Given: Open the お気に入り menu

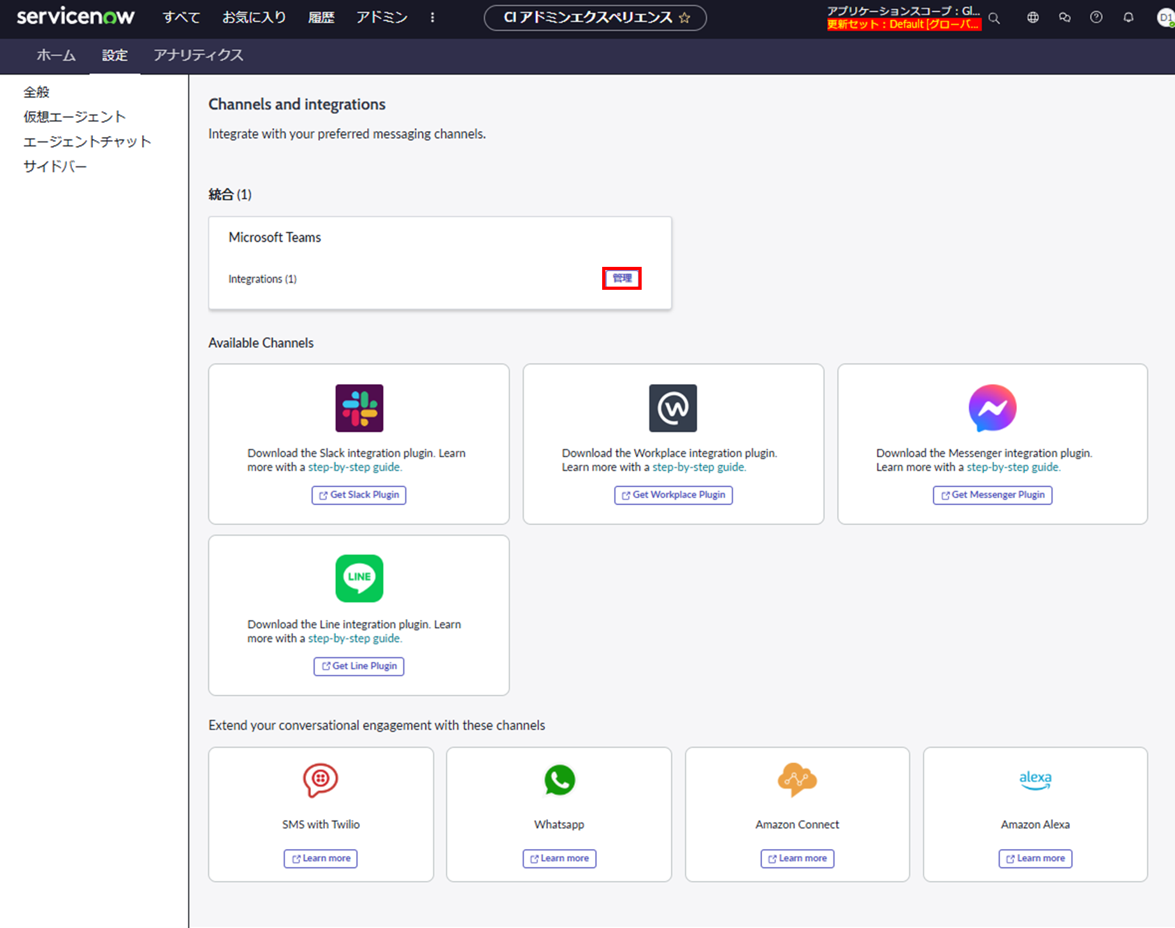Looking at the screenshot, I should [x=254, y=18].
